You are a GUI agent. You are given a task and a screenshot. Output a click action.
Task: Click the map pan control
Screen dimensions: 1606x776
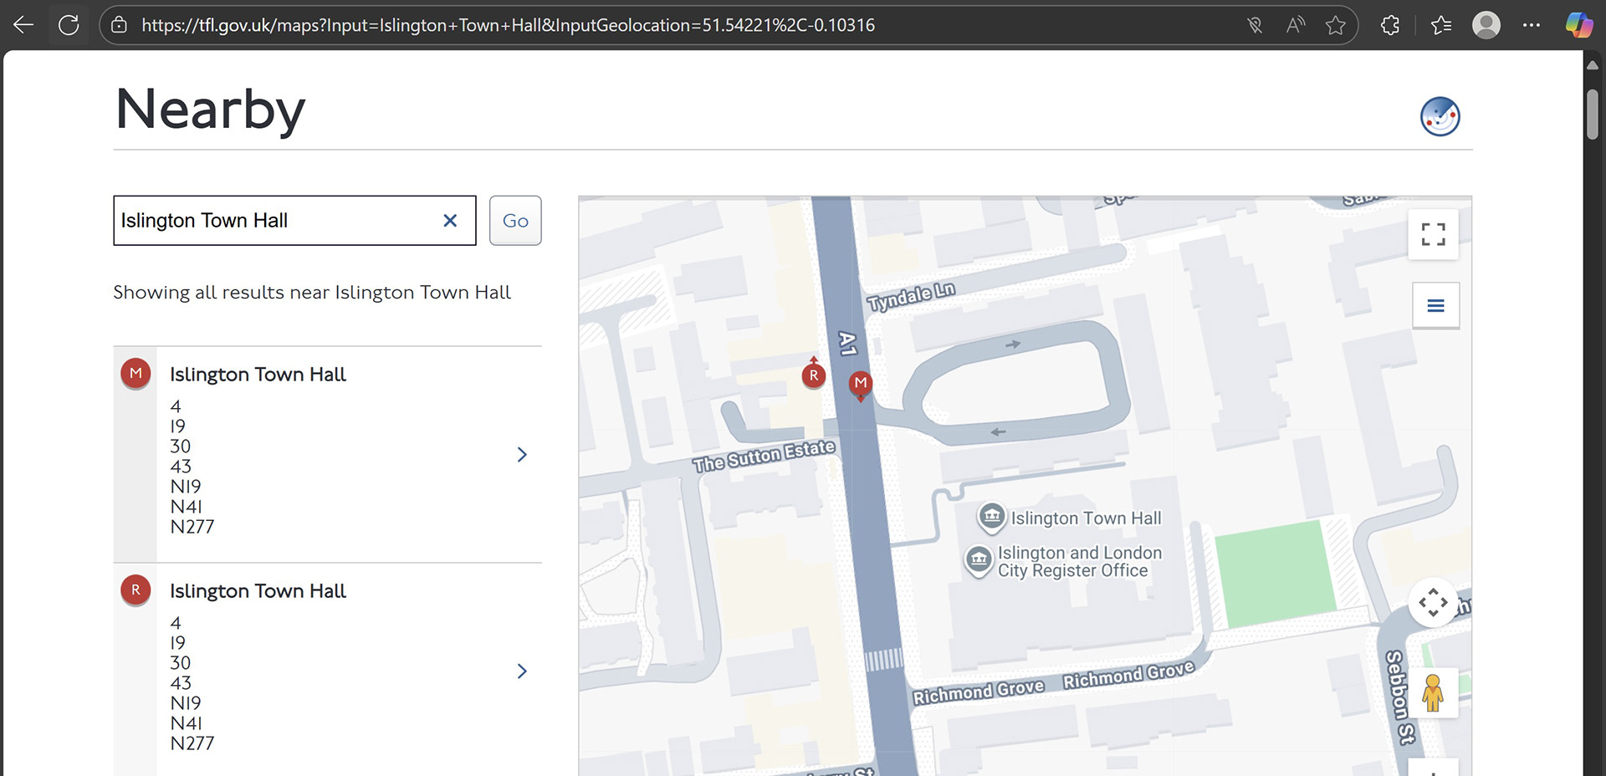click(x=1434, y=602)
